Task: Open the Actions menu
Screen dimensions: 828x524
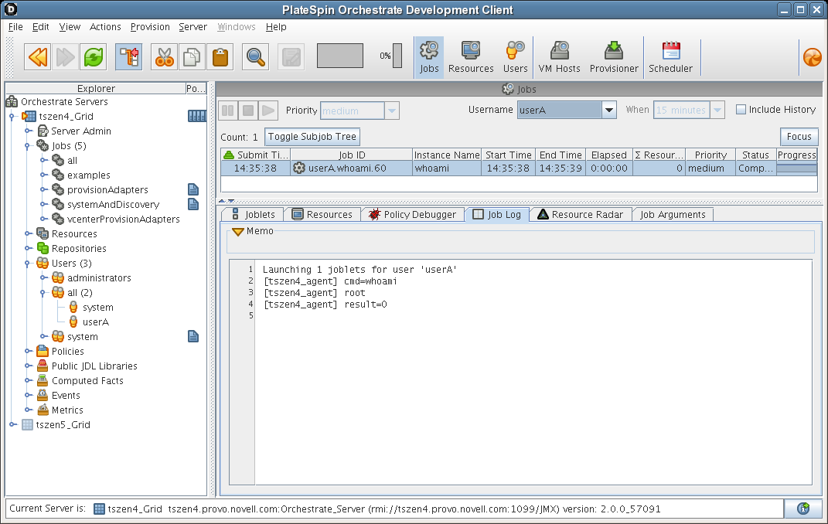Action: (105, 27)
